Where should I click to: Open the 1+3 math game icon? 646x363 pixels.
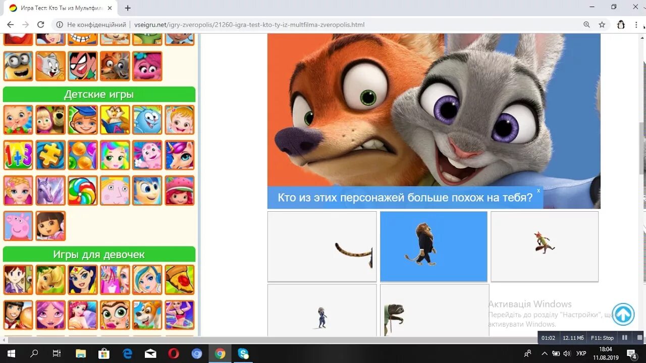pos(18,155)
